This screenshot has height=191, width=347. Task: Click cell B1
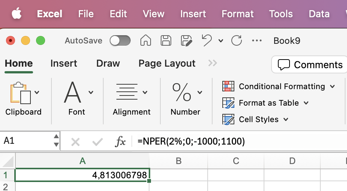(178, 175)
